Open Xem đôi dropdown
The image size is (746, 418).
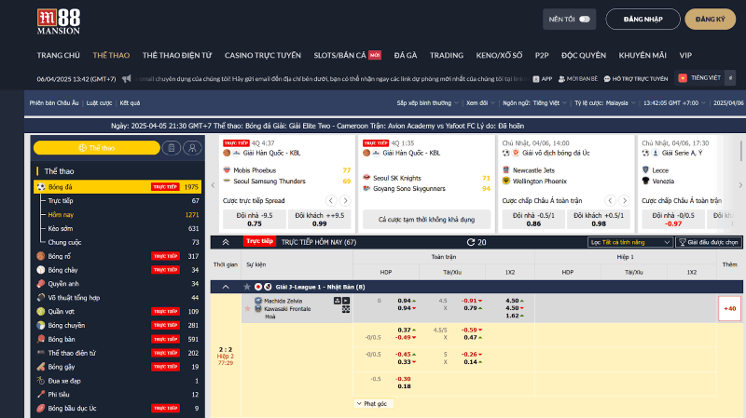pyautogui.click(x=480, y=103)
